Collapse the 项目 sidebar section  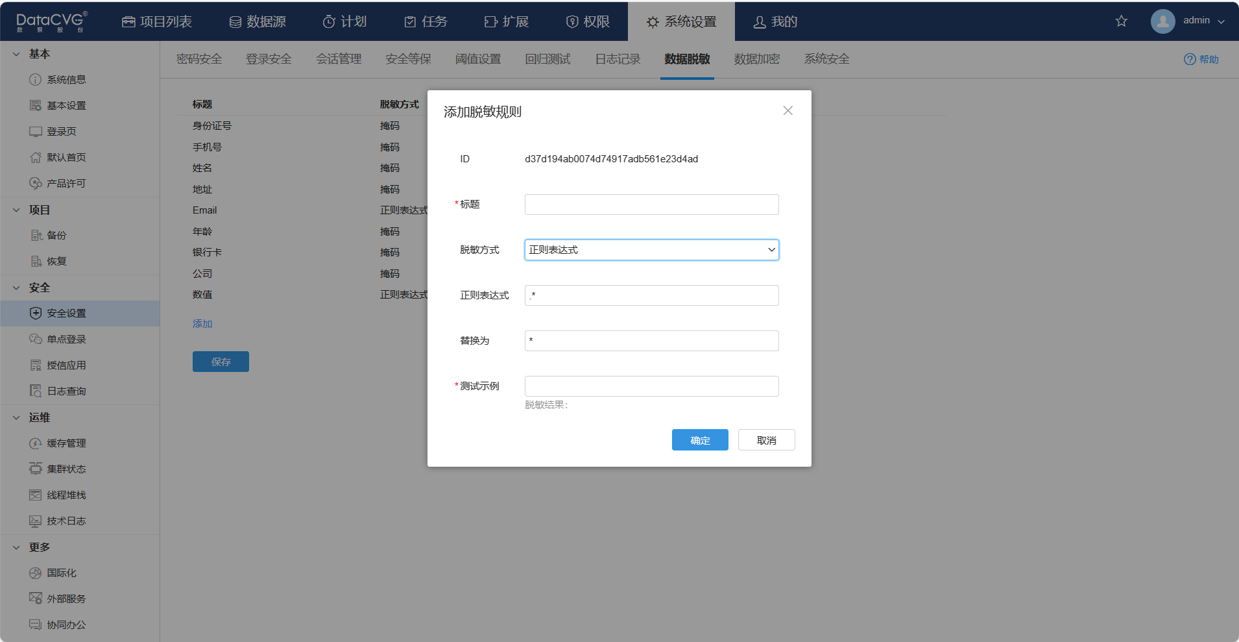click(x=16, y=210)
